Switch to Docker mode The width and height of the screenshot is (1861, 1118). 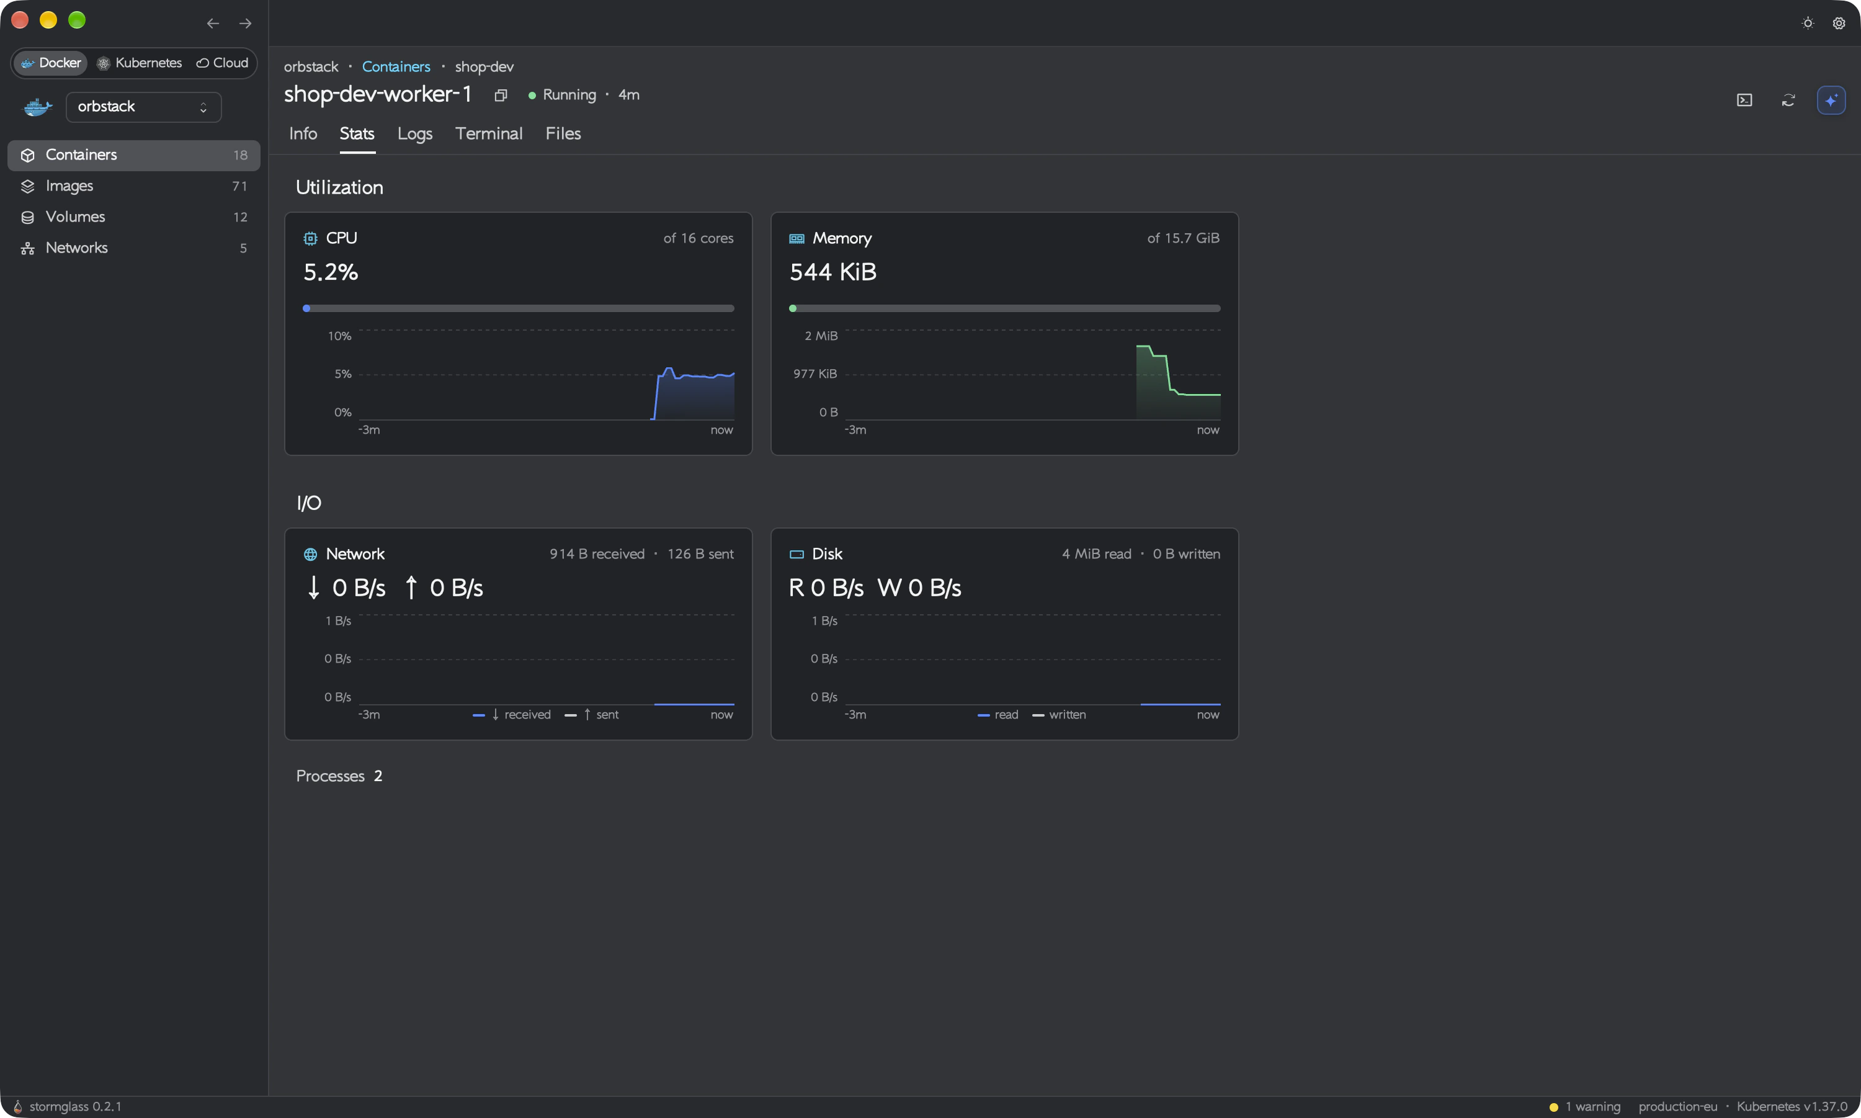click(x=50, y=63)
